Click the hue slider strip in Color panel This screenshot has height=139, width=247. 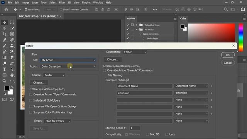point(241,37)
